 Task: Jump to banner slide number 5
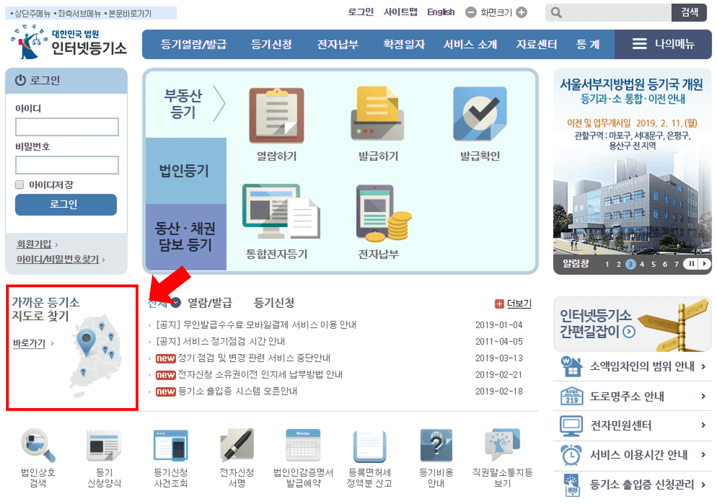653,264
